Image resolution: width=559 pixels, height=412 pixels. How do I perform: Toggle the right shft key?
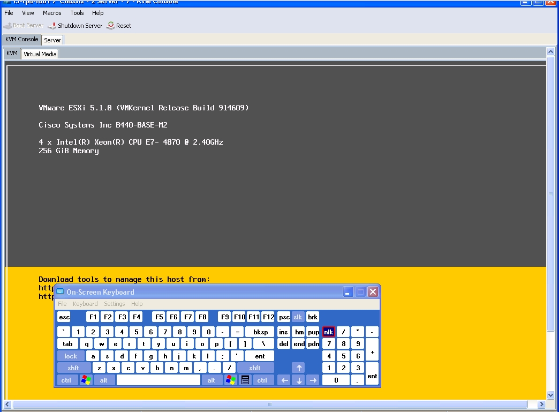[254, 368]
